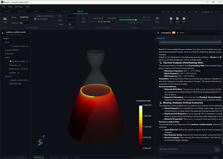Click the playback timeline slider handle
Image resolution: width=223 pixels, height=159 pixels.
click(136, 20)
